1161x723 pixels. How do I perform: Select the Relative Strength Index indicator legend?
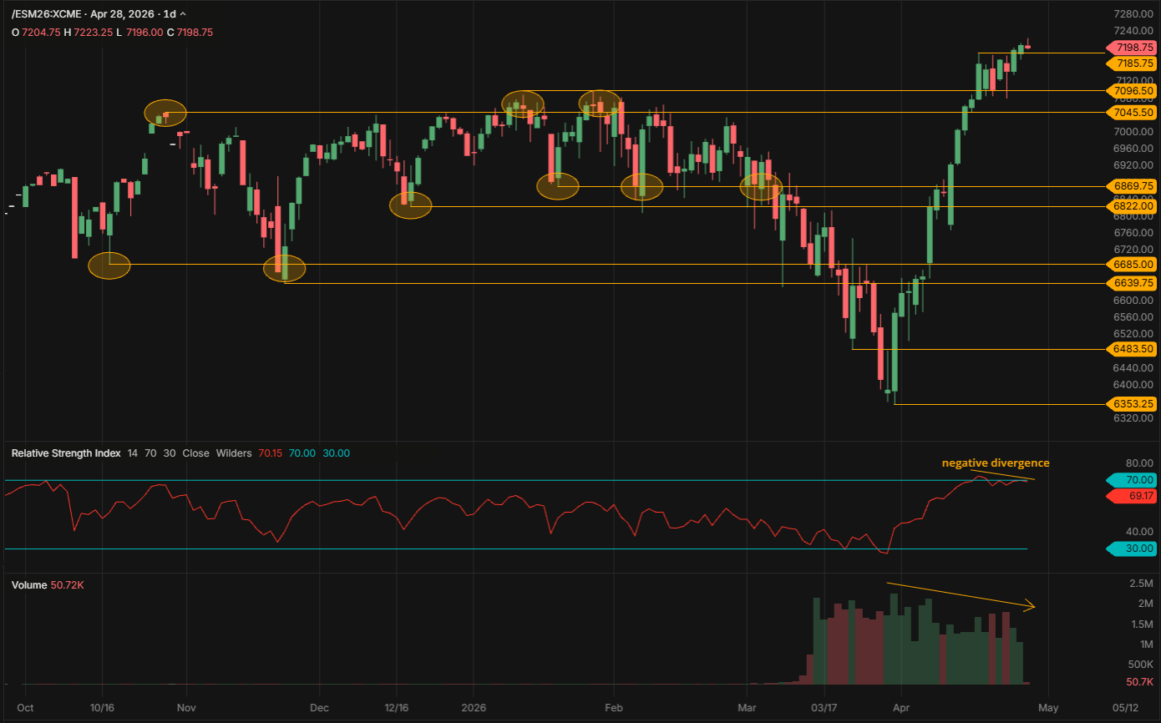pos(65,453)
